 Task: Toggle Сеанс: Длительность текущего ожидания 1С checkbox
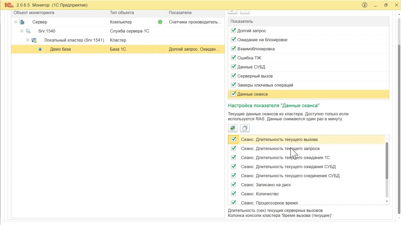233,157
